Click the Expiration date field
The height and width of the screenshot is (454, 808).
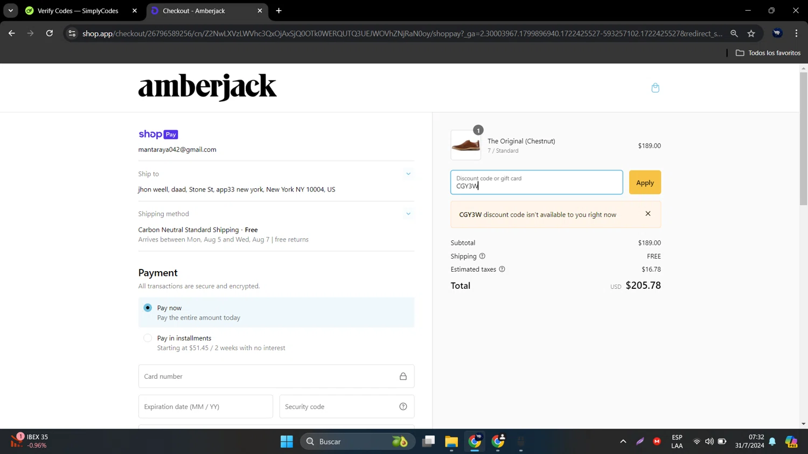205,407
